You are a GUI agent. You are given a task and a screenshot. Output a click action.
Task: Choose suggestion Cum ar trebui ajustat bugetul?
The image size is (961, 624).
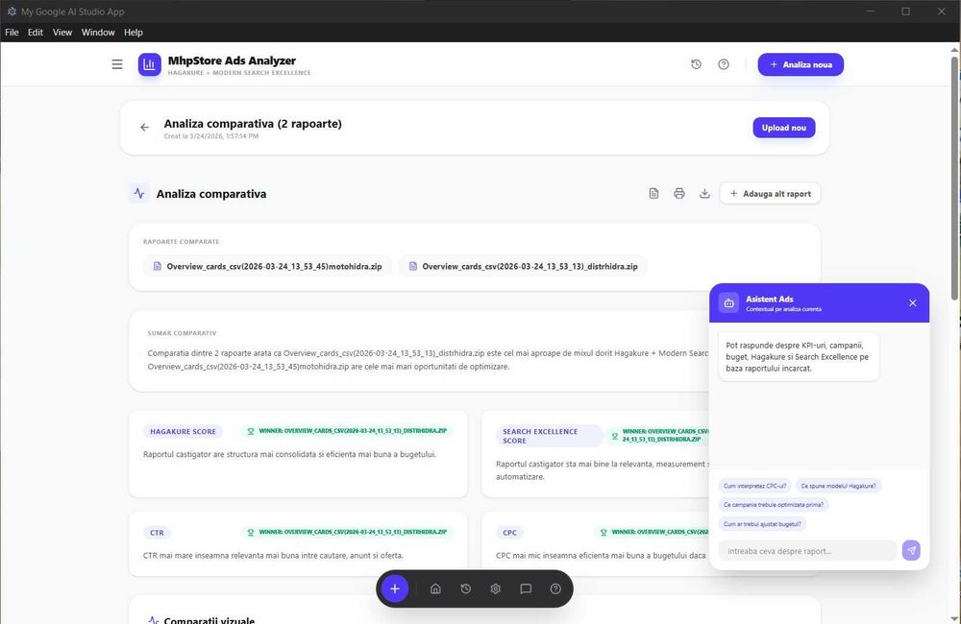762,524
